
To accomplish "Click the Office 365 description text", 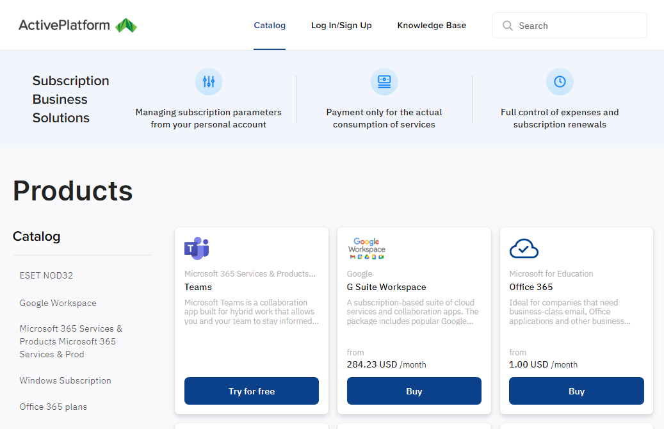I will click(570, 312).
